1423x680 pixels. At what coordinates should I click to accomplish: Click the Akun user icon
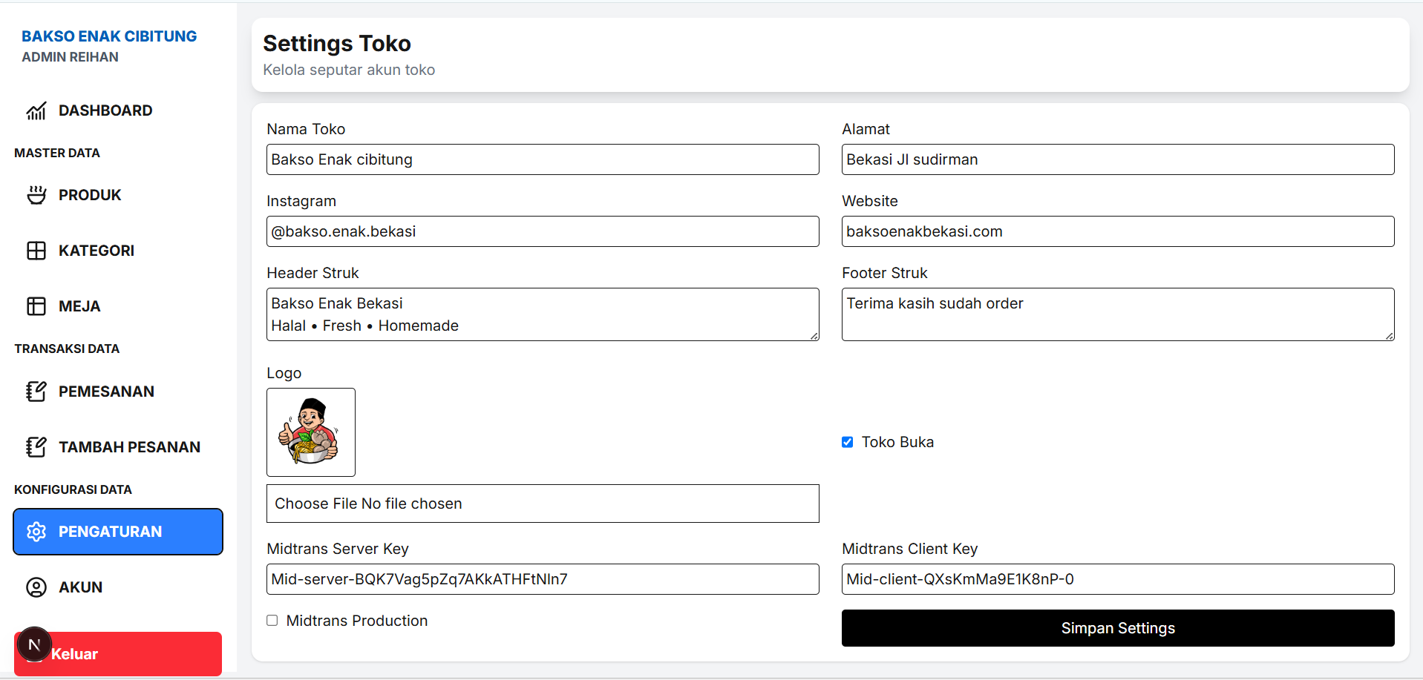click(36, 587)
